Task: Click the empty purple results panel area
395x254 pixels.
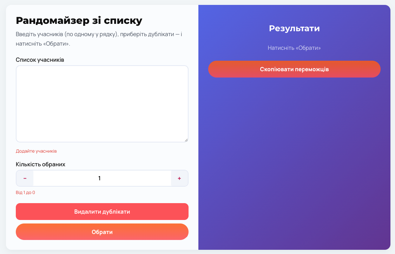Action: [x=294, y=158]
